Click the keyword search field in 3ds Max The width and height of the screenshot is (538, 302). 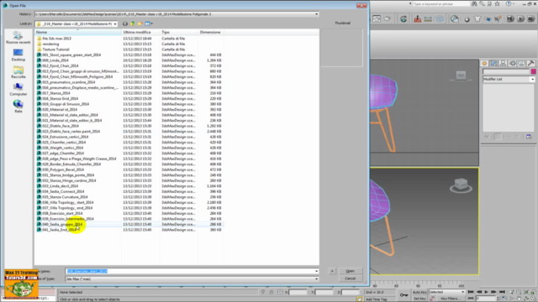pyautogui.click(x=440, y=3)
